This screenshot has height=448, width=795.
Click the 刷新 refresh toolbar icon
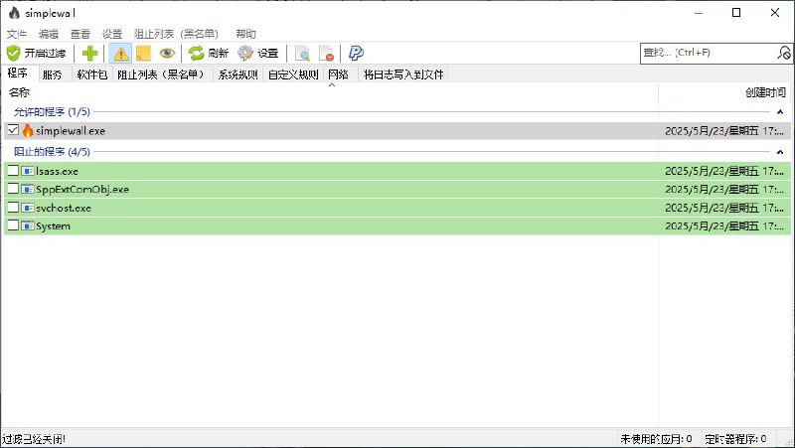[197, 54]
